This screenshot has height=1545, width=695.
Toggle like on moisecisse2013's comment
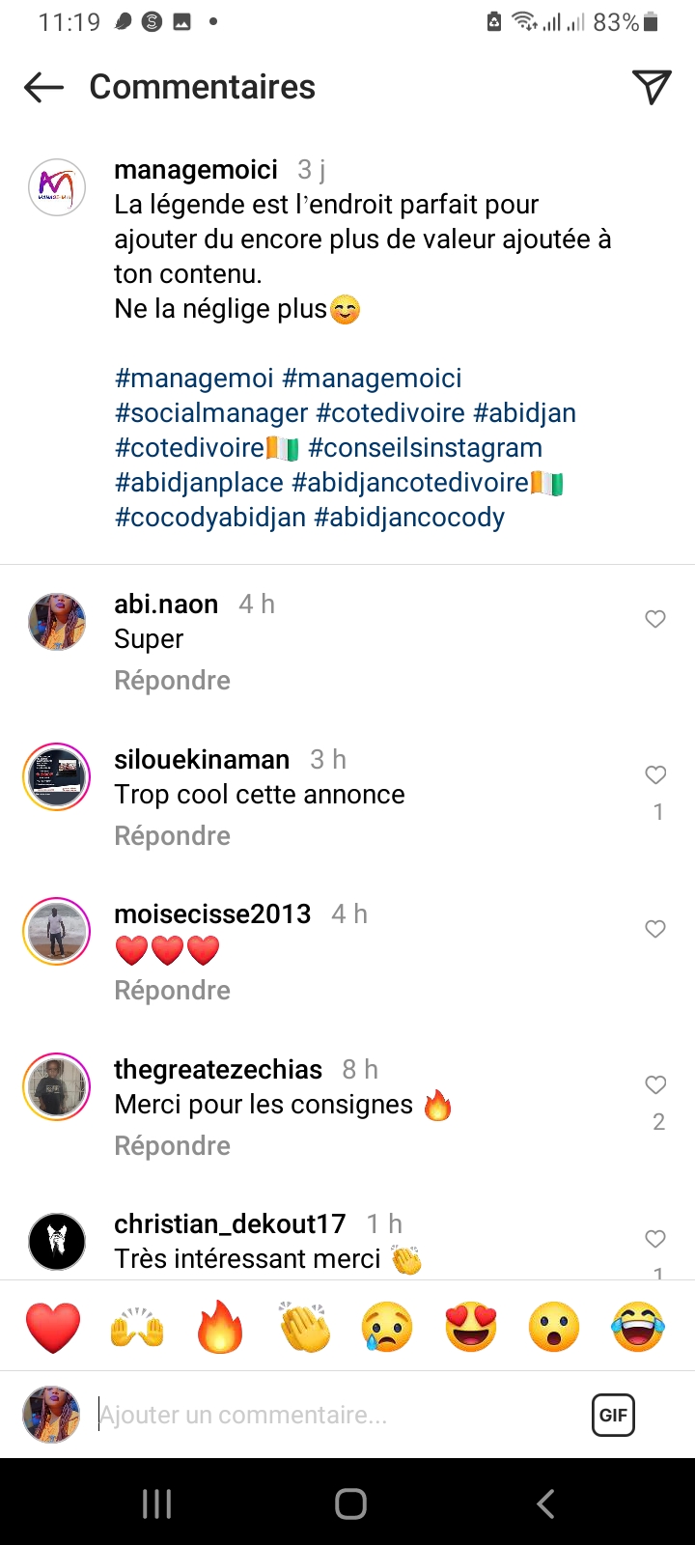click(655, 929)
